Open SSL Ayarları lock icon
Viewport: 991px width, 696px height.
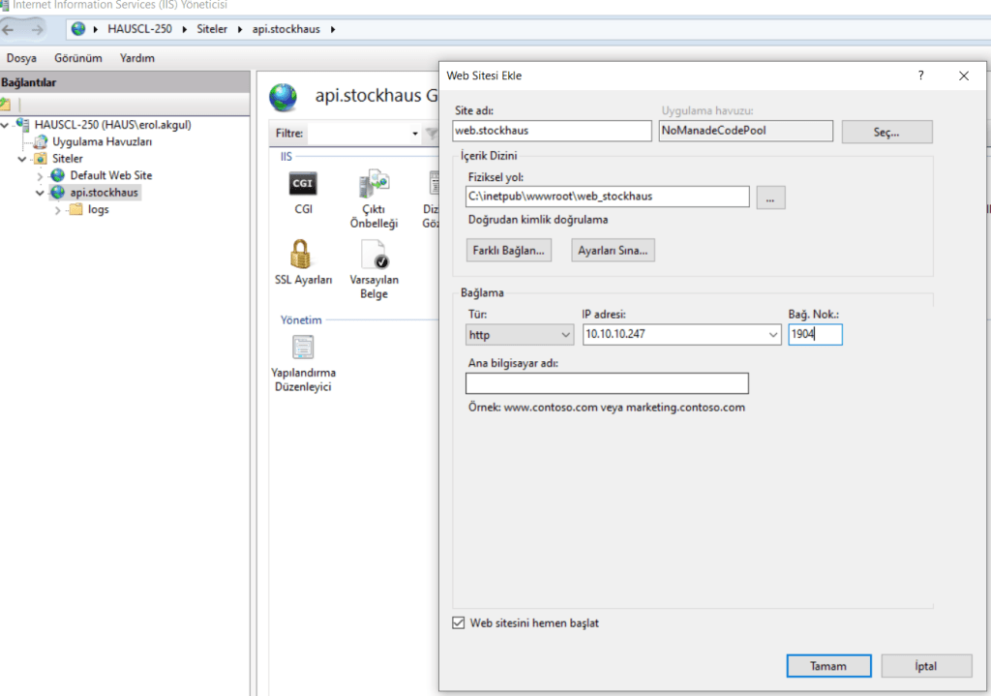tap(302, 256)
